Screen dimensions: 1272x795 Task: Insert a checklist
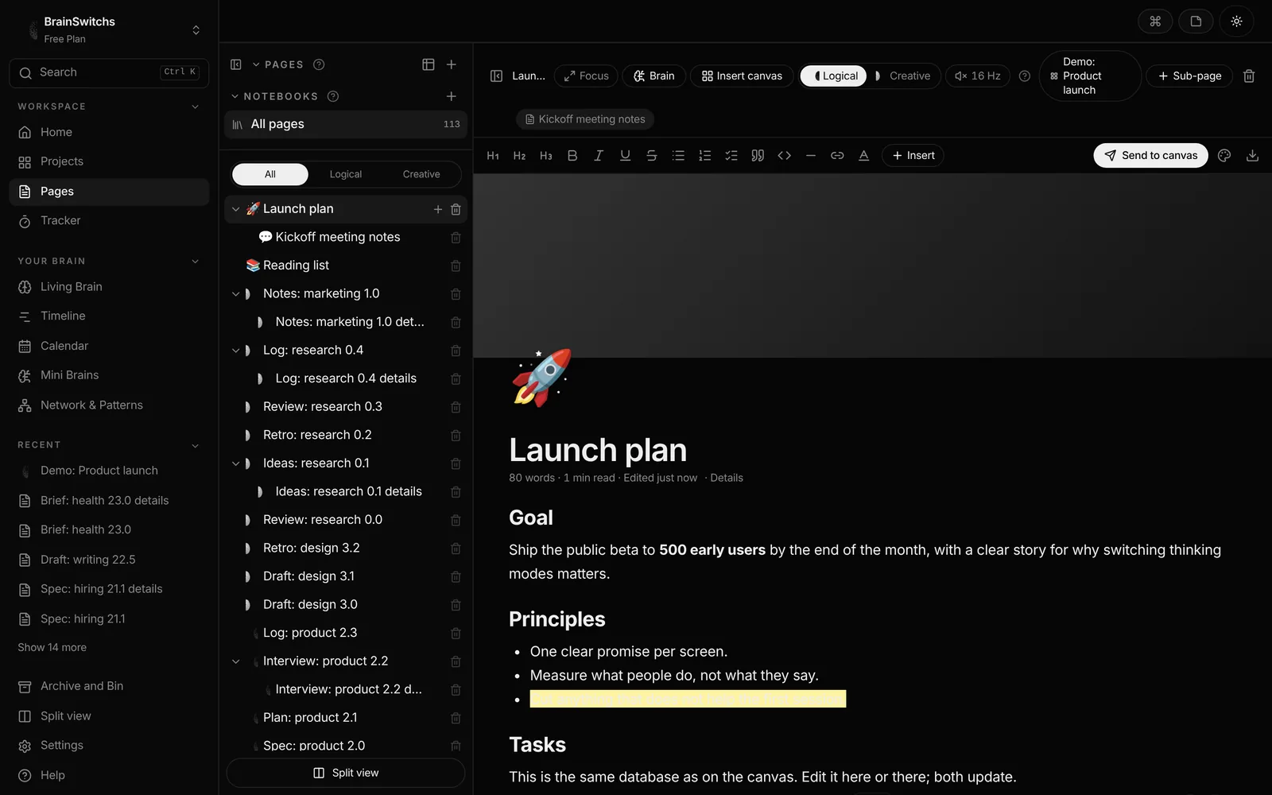point(731,156)
